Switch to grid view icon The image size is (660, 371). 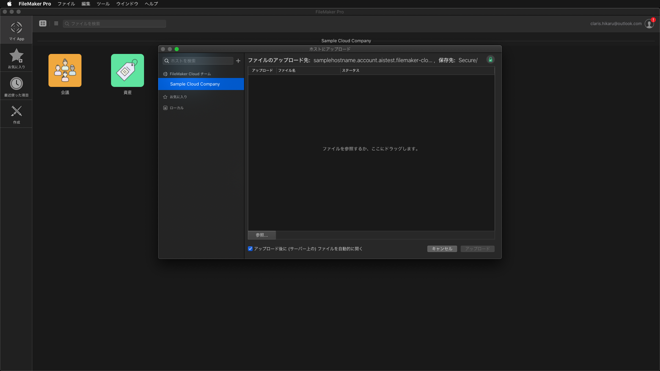(43, 23)
